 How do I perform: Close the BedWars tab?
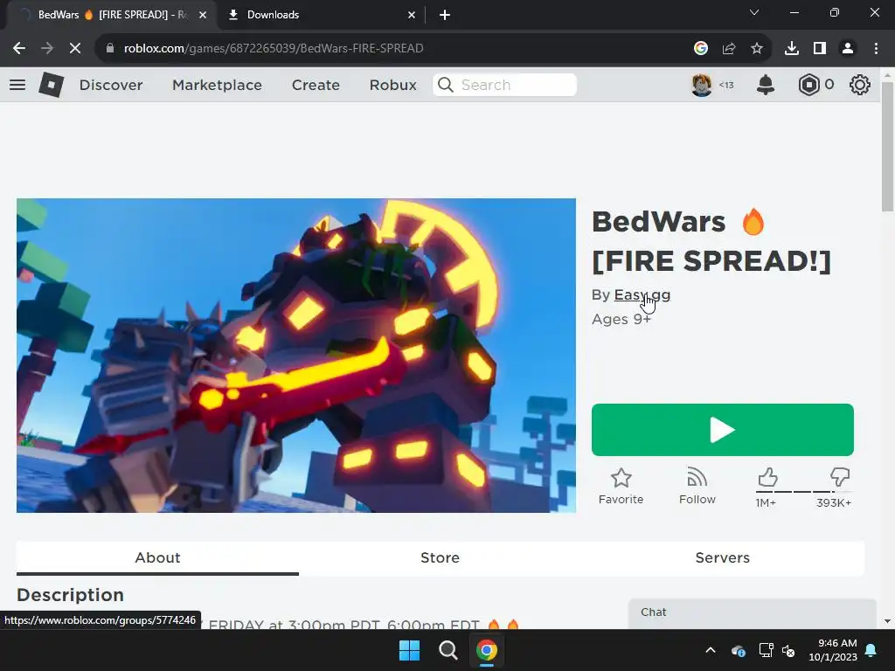(x=203, y=15)
